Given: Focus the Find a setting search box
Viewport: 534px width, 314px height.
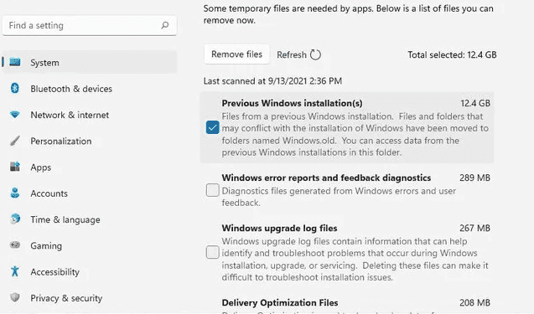Looking at the screenshot, I should click(90, 25).
